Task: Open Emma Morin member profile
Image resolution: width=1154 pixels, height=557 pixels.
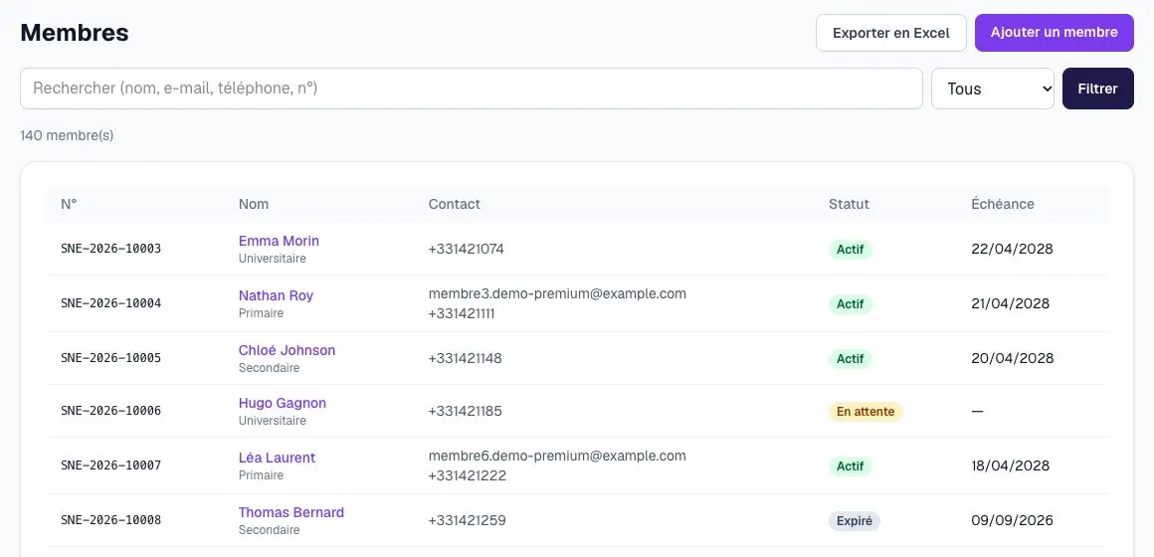Action: pyautogui.click(x=279, y=241)
